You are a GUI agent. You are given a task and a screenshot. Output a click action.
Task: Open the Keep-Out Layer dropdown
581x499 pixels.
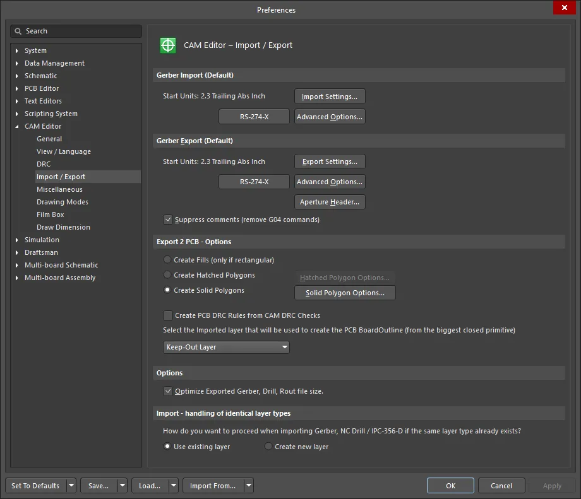coord(226,347)
